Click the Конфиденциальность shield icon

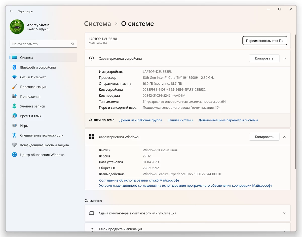click(14, 145)
